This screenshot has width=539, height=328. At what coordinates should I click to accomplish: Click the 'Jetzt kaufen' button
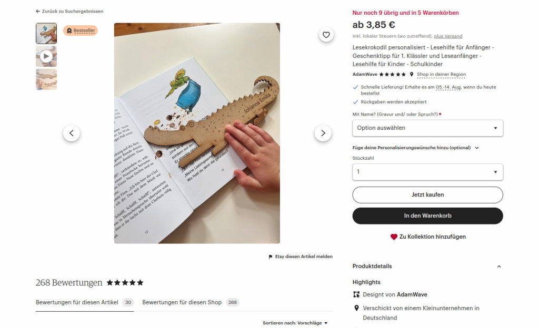coord(427,195)
